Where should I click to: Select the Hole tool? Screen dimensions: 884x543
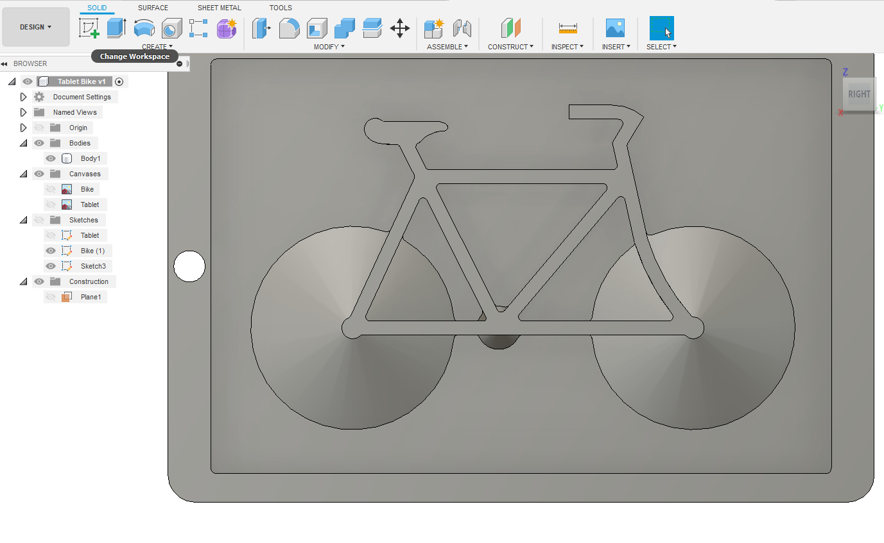point(171,28)
